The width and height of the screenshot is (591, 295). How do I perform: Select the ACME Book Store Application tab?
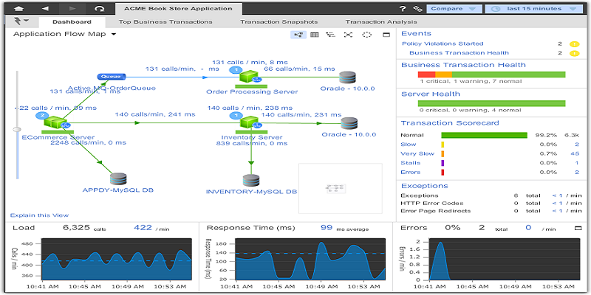pyautogui.click(x=179, y=8)
